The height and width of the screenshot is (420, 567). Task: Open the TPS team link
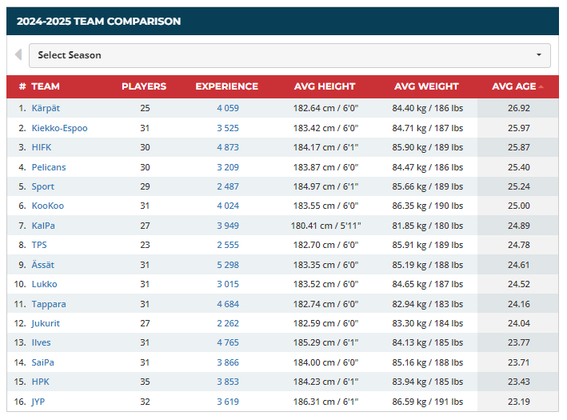[39, 245]
